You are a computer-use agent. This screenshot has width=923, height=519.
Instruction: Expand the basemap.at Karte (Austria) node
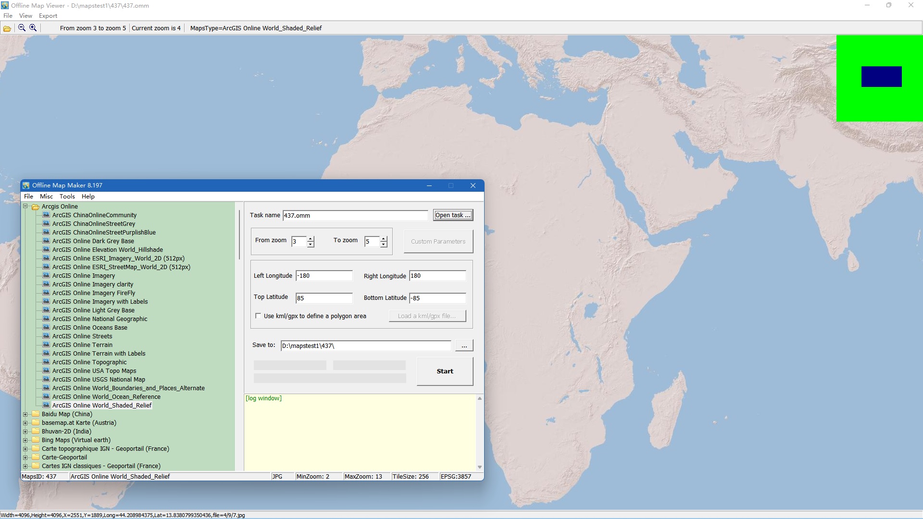pos(25,422)
